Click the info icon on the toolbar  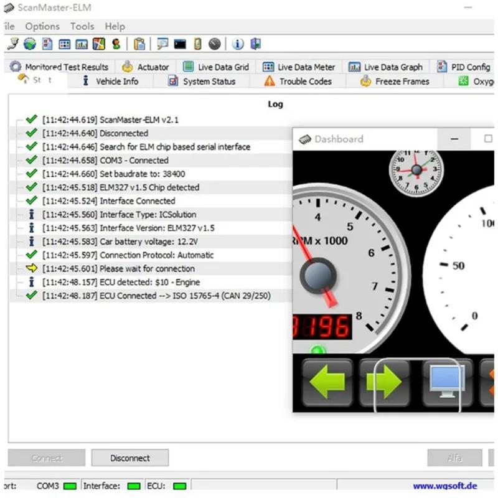click(x=237, y=44)
